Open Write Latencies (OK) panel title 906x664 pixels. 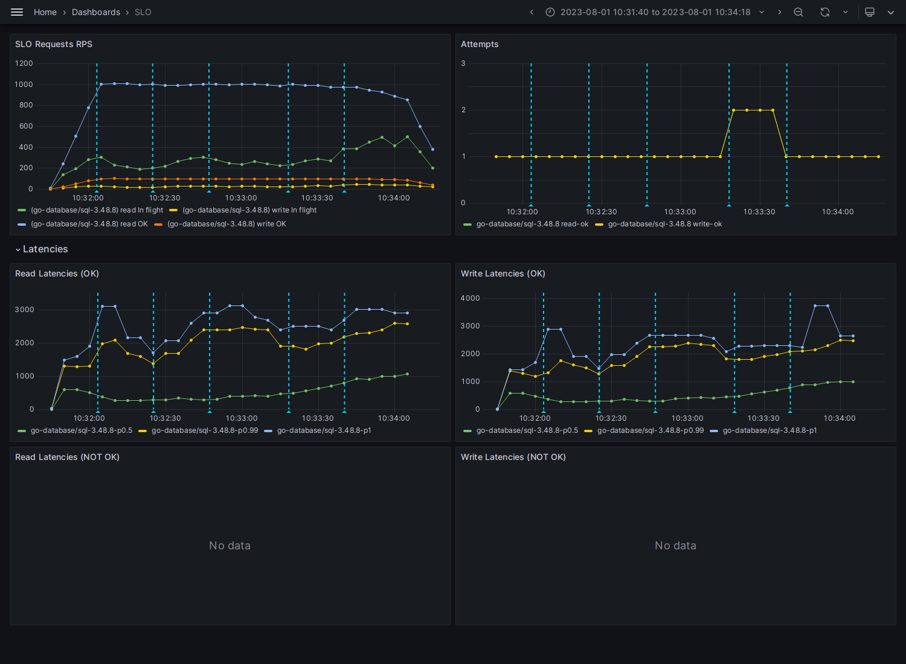tap(503, 273)
